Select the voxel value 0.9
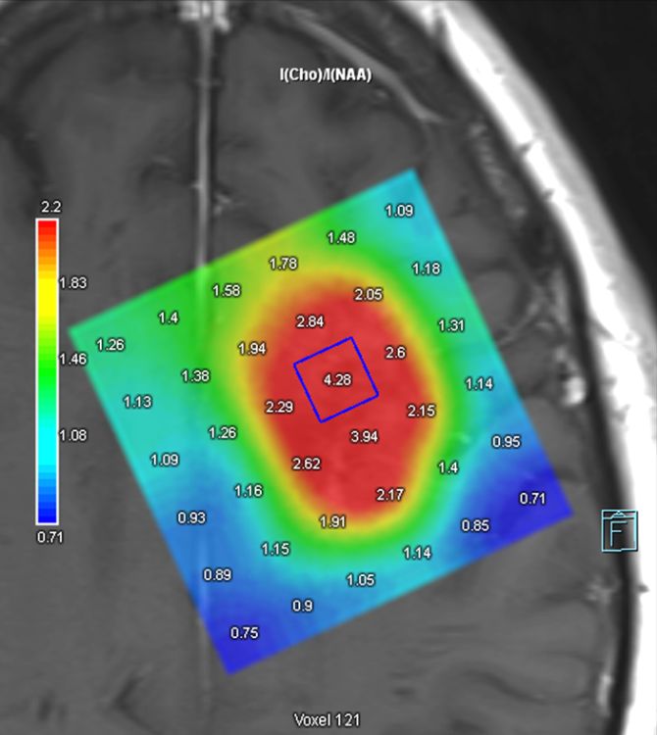The image size is (657, 735). tap(302, 606)
